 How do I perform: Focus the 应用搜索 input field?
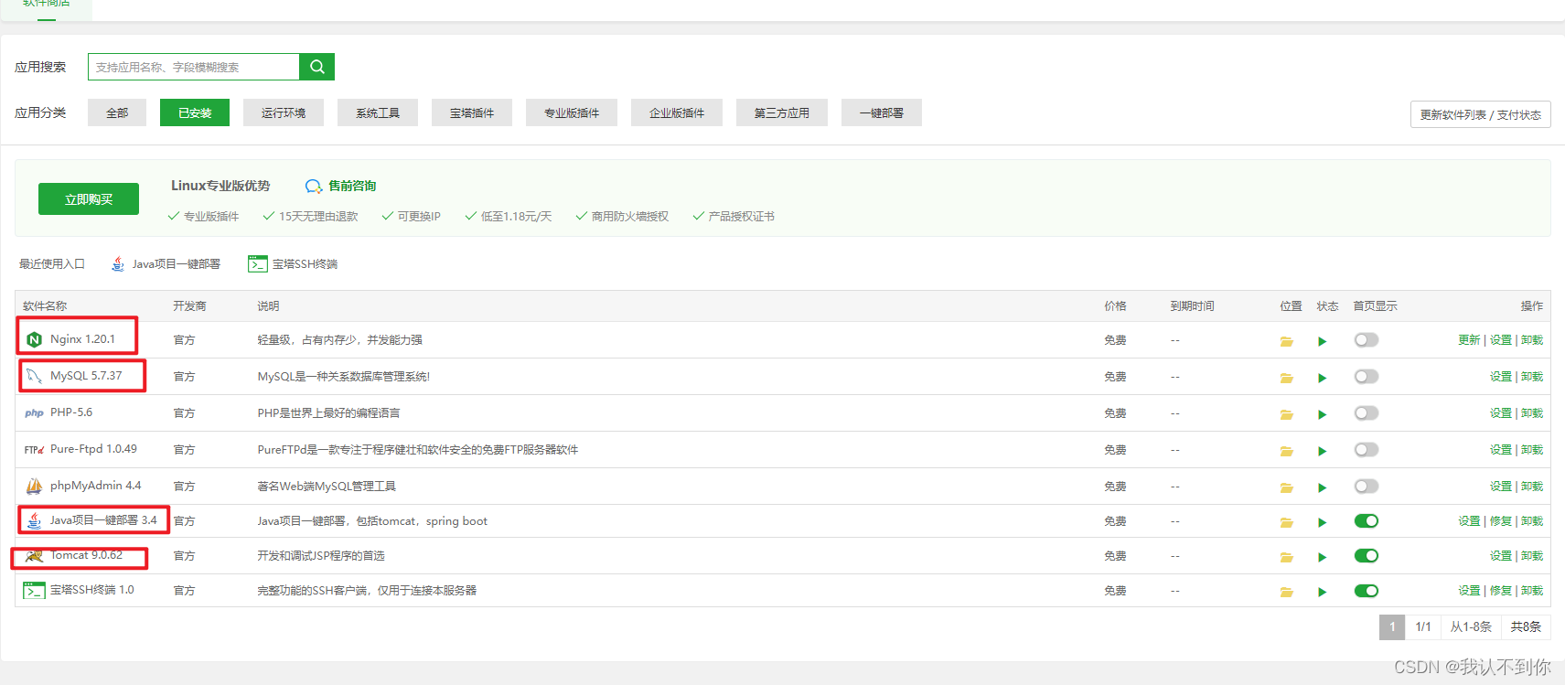pyautogui.click(x=194, y=67)
